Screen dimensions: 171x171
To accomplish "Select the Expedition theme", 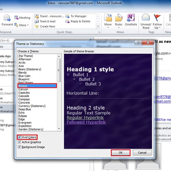I will point(25,126).
